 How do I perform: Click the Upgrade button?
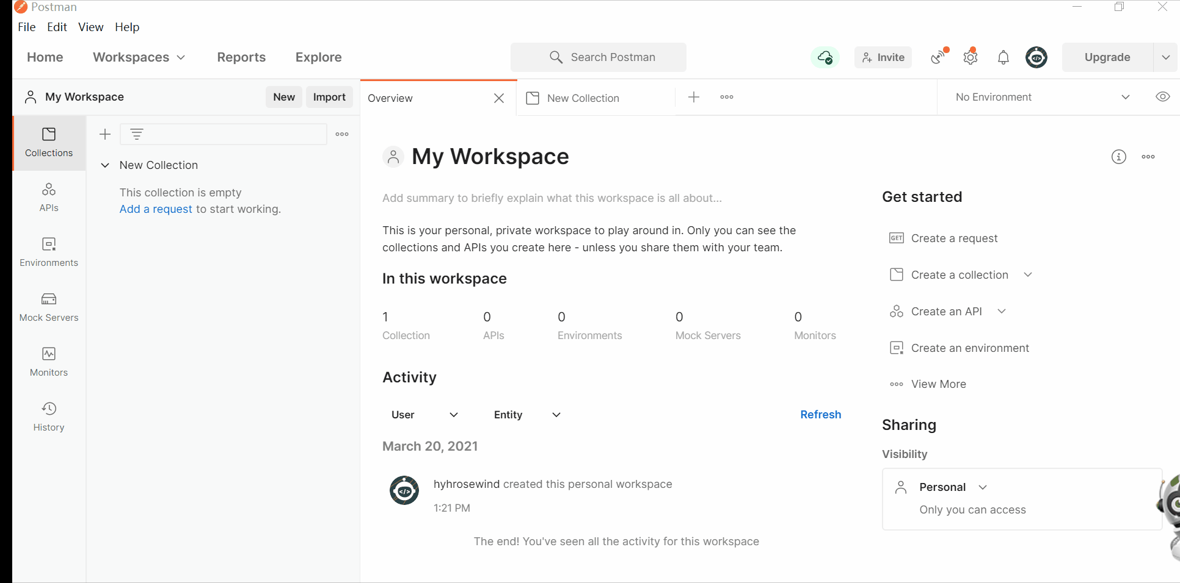(1107, 57)
